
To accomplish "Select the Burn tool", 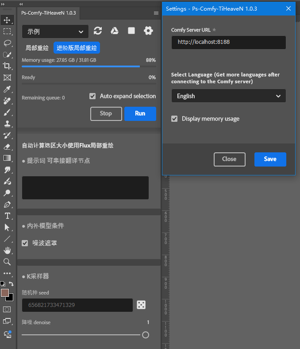I will point(7,182).
